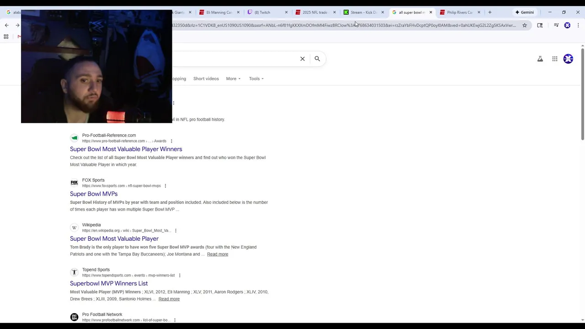Open Super Bowl Most Valuable Player Wikipedia link
This screenshot has width=585, height=329.
[x=114, y=239]
